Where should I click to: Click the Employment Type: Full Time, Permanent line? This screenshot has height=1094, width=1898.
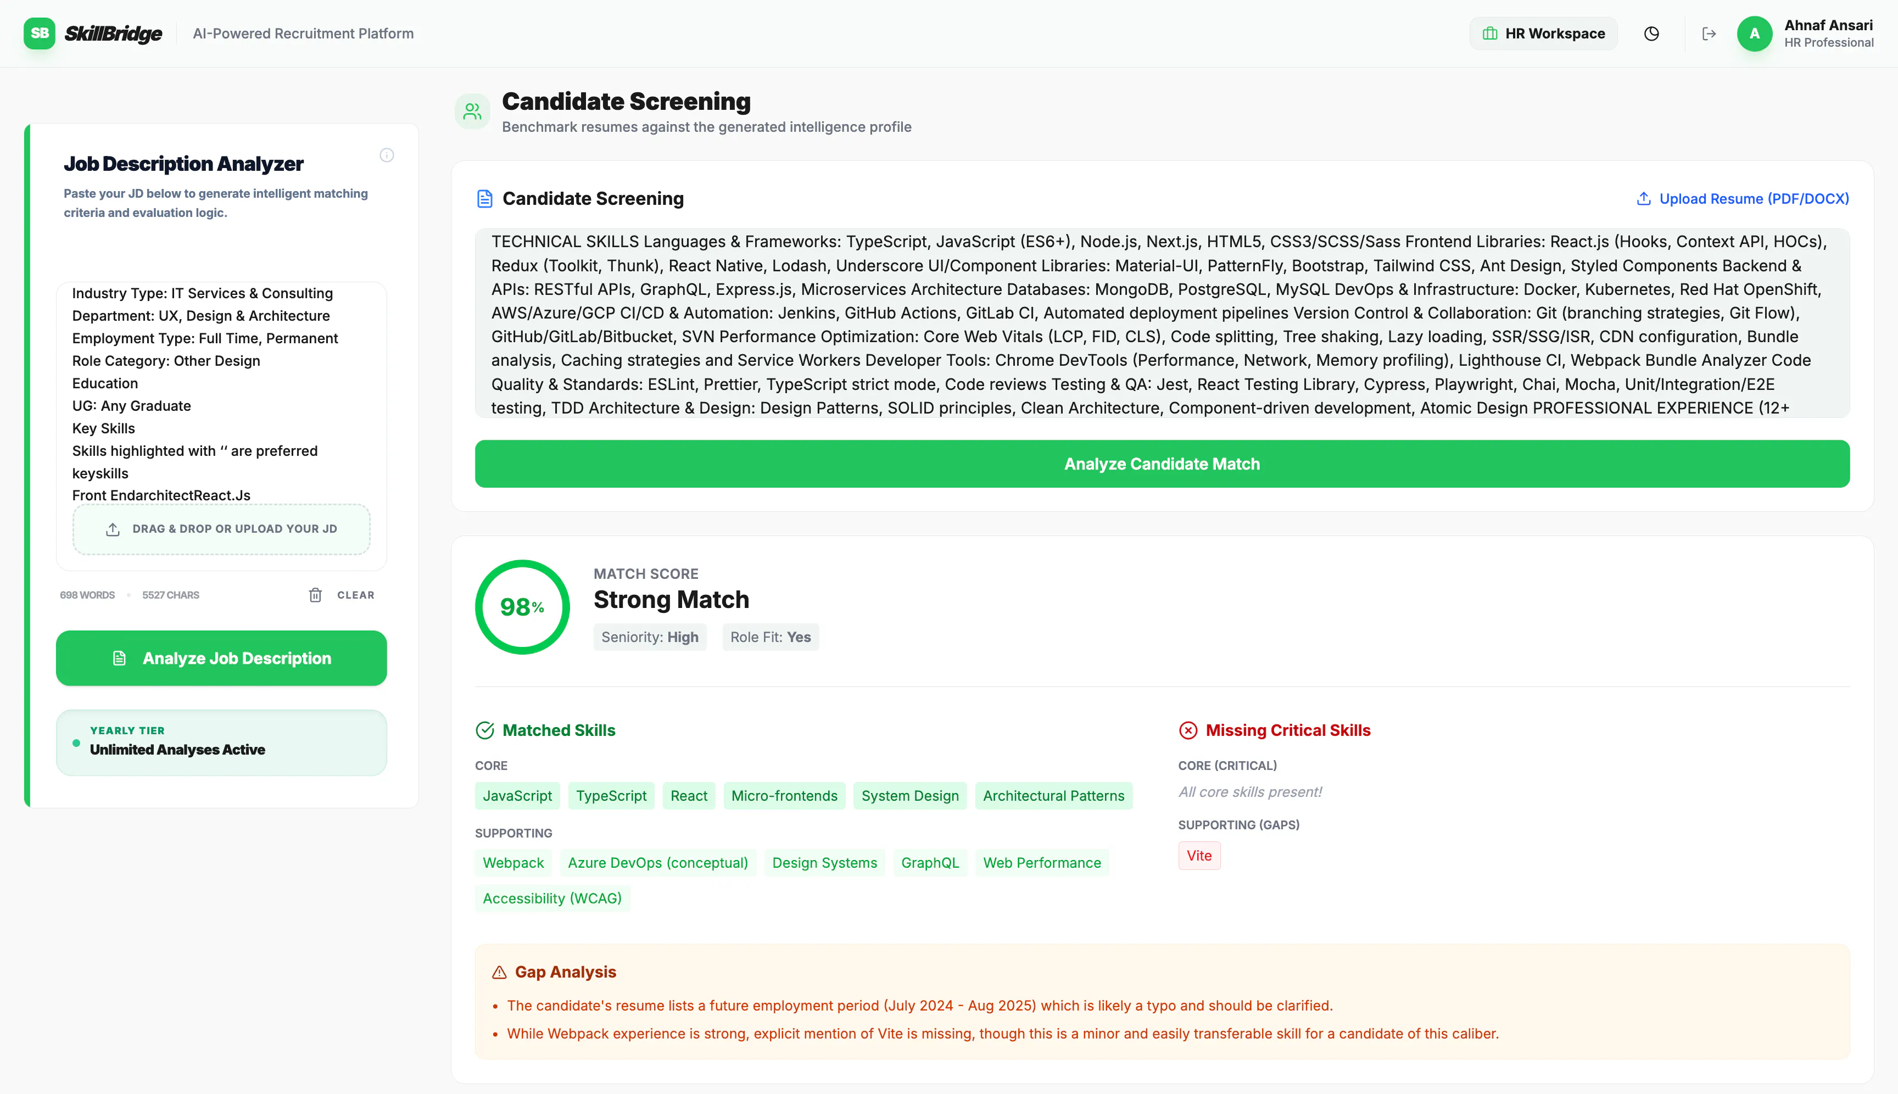(x=204, y=338)
